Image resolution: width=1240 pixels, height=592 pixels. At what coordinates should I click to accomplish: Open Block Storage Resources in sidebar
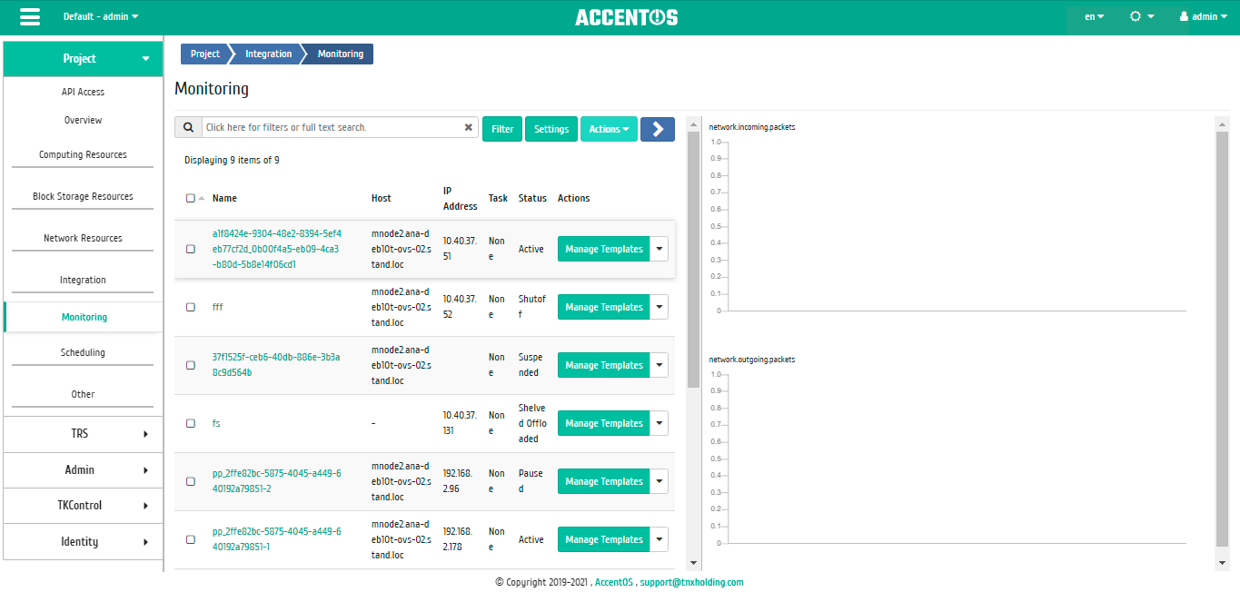click(x=83, y=196)
